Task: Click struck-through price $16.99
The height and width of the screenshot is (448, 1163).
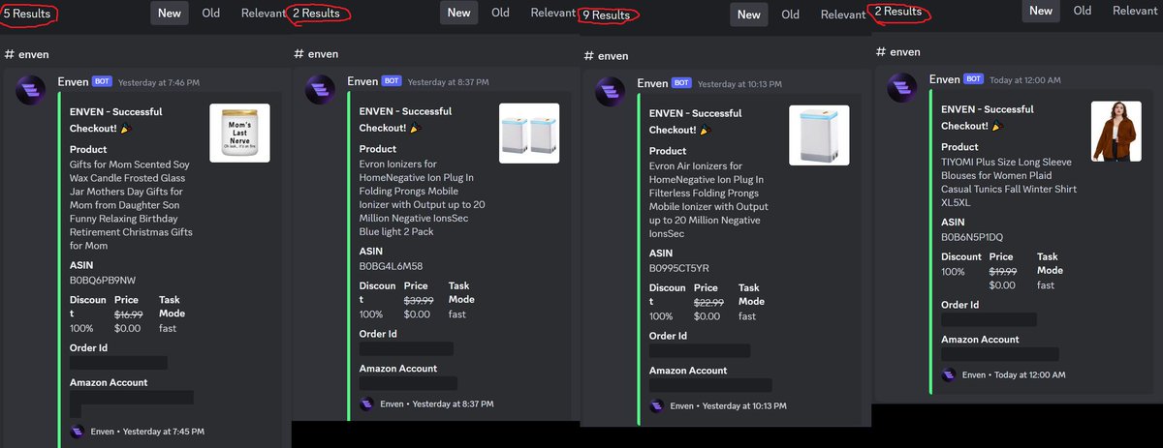Action: point(128,314)
